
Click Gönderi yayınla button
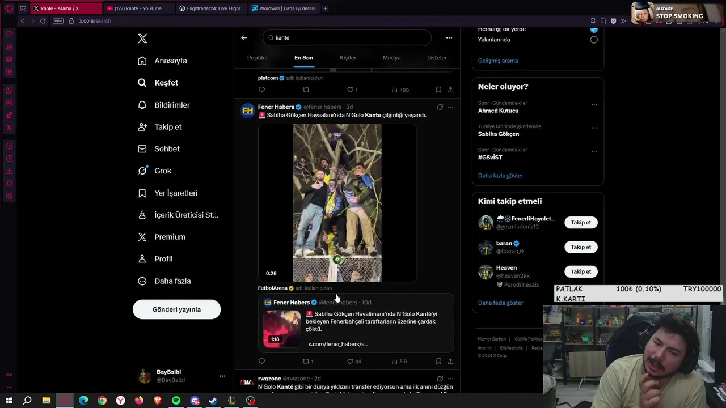pos(176,309)
